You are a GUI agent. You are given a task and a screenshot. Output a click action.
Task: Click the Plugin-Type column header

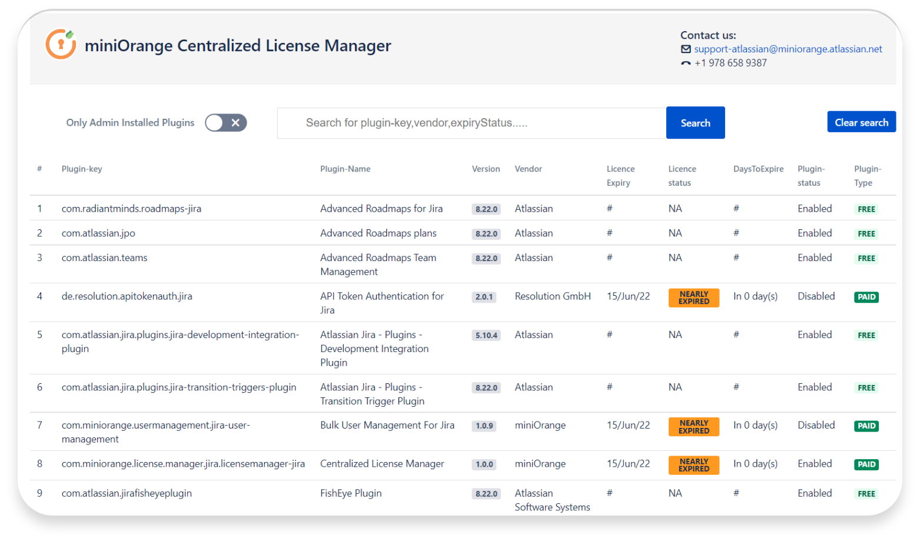coord(868,176)
